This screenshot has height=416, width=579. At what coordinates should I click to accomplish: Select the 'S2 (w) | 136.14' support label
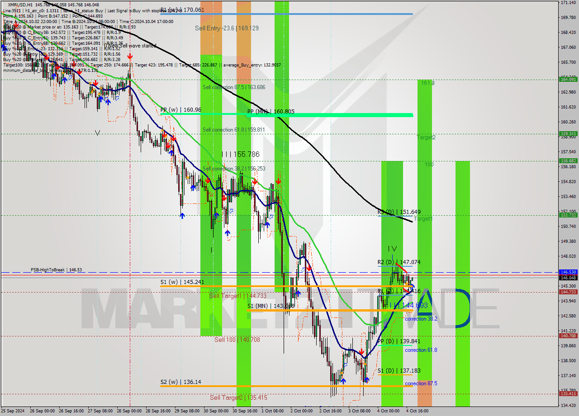(x=180, y=382)
